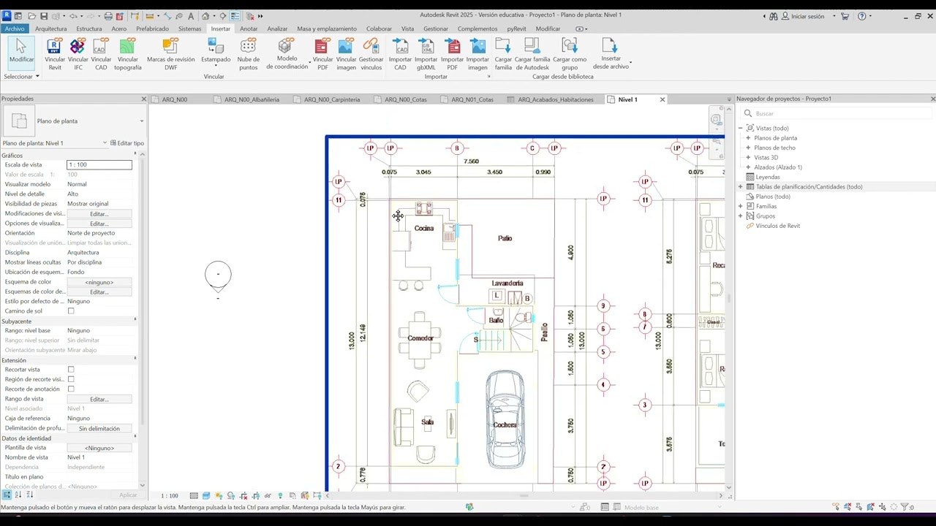Select the Modificar tool
The height and width of the screenshot is (526, 936).
(21, 53)
